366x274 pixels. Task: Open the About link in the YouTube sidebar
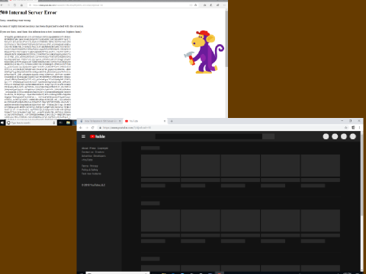(85, 148)
